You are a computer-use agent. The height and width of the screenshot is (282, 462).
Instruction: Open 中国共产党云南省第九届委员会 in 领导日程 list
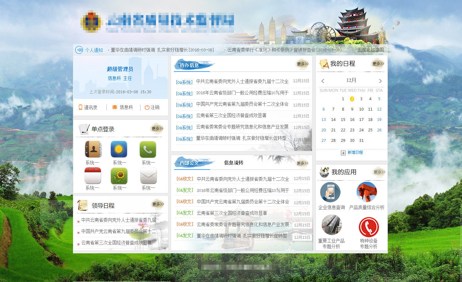(x=119, y=231)
